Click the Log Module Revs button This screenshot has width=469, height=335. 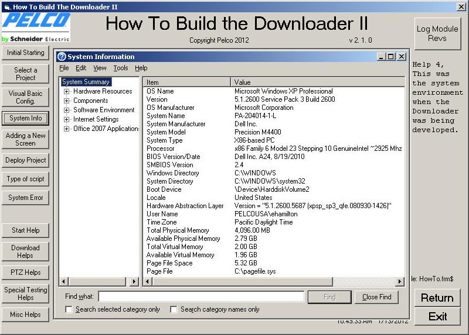[x=437, y=34]
